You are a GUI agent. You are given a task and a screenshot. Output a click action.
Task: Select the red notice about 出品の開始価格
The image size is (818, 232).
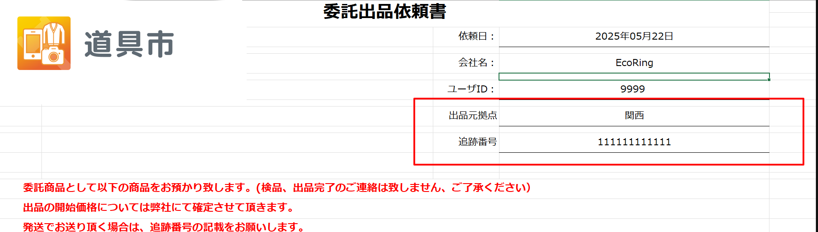(x=158, y=207)
